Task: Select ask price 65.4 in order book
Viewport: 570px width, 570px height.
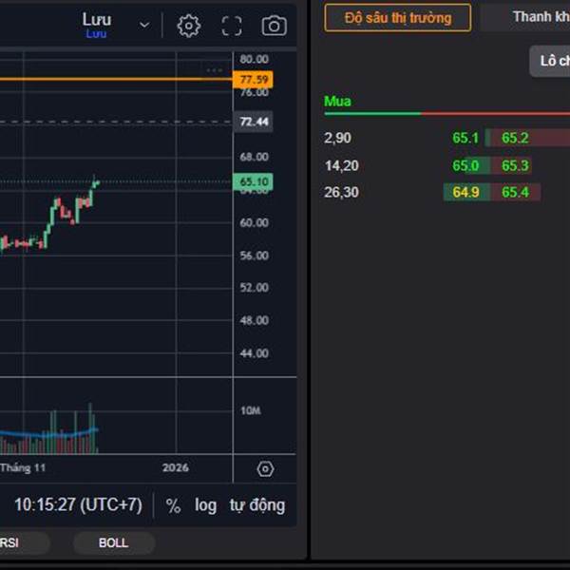Action: tap(515, 193)
